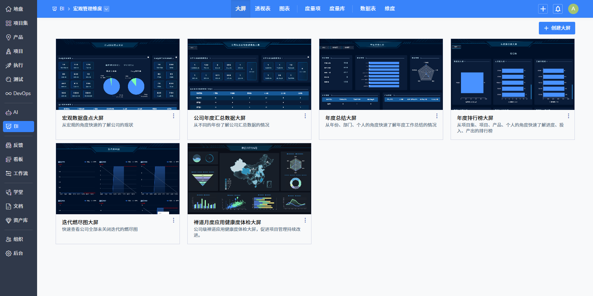The width and height of the screenshot is (593, 296).
Task: Open 学堂 section in sidebar
Action: point(19,192)
